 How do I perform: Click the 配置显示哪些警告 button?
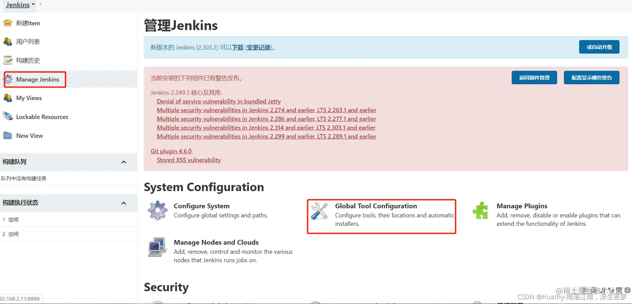click(x=591, y=77)
